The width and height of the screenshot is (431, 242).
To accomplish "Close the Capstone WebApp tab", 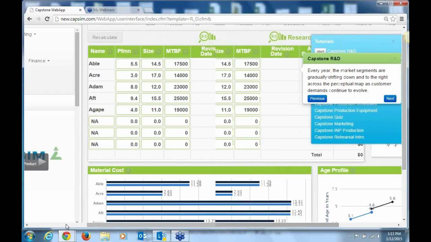I will pyautogui.click(x=80, y=10).
